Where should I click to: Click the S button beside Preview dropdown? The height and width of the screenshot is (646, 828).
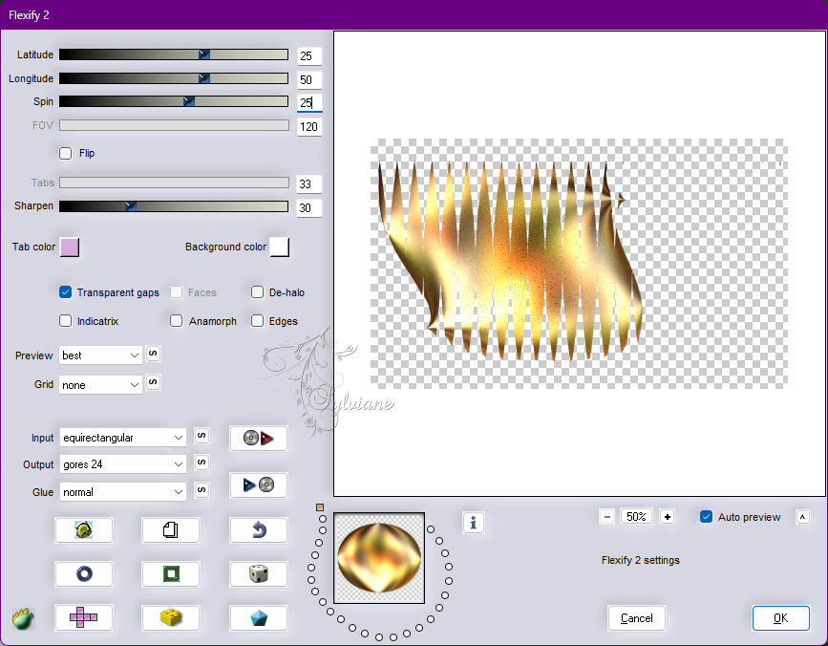153,354
